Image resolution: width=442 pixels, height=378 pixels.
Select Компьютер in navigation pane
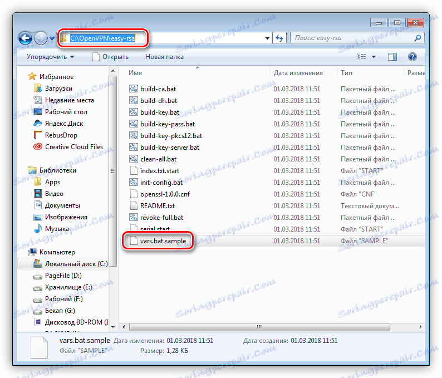52,252
